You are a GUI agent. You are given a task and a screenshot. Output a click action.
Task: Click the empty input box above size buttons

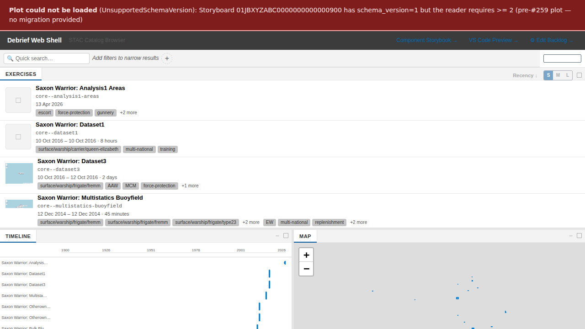562,58
